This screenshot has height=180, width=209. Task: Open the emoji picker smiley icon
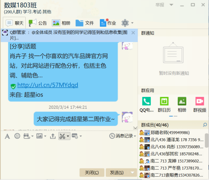pos(17,136)
